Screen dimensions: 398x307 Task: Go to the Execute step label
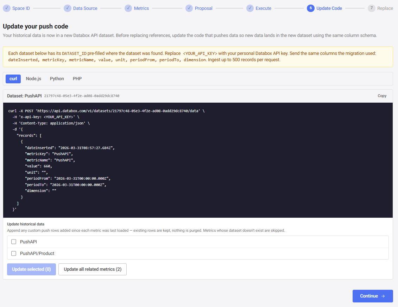click(264, 8)
